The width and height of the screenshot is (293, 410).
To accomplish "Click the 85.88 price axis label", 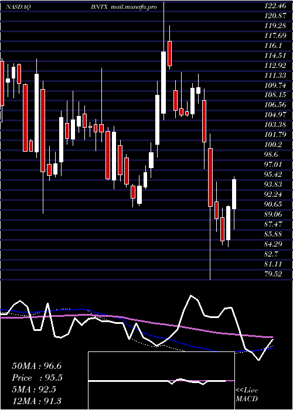I will click(x=273, y=234).
